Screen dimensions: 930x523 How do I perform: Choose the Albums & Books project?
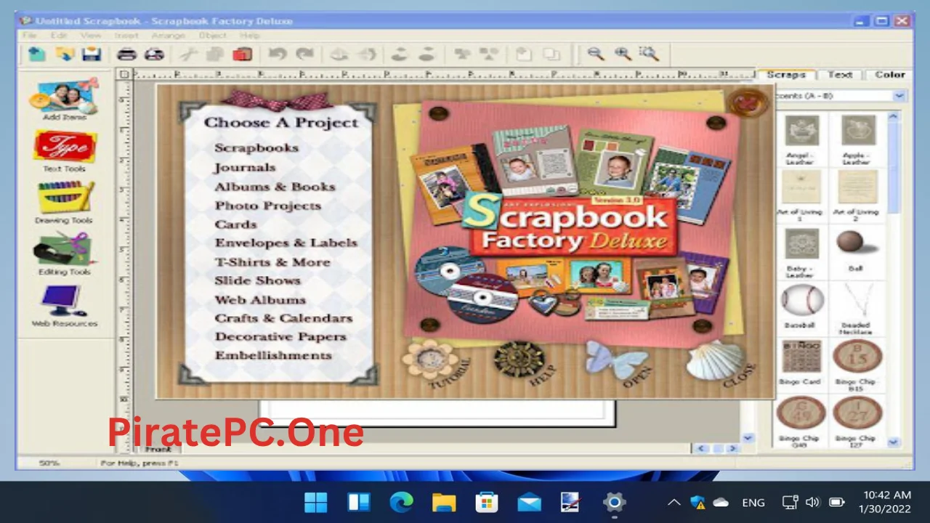pos(275,187)
